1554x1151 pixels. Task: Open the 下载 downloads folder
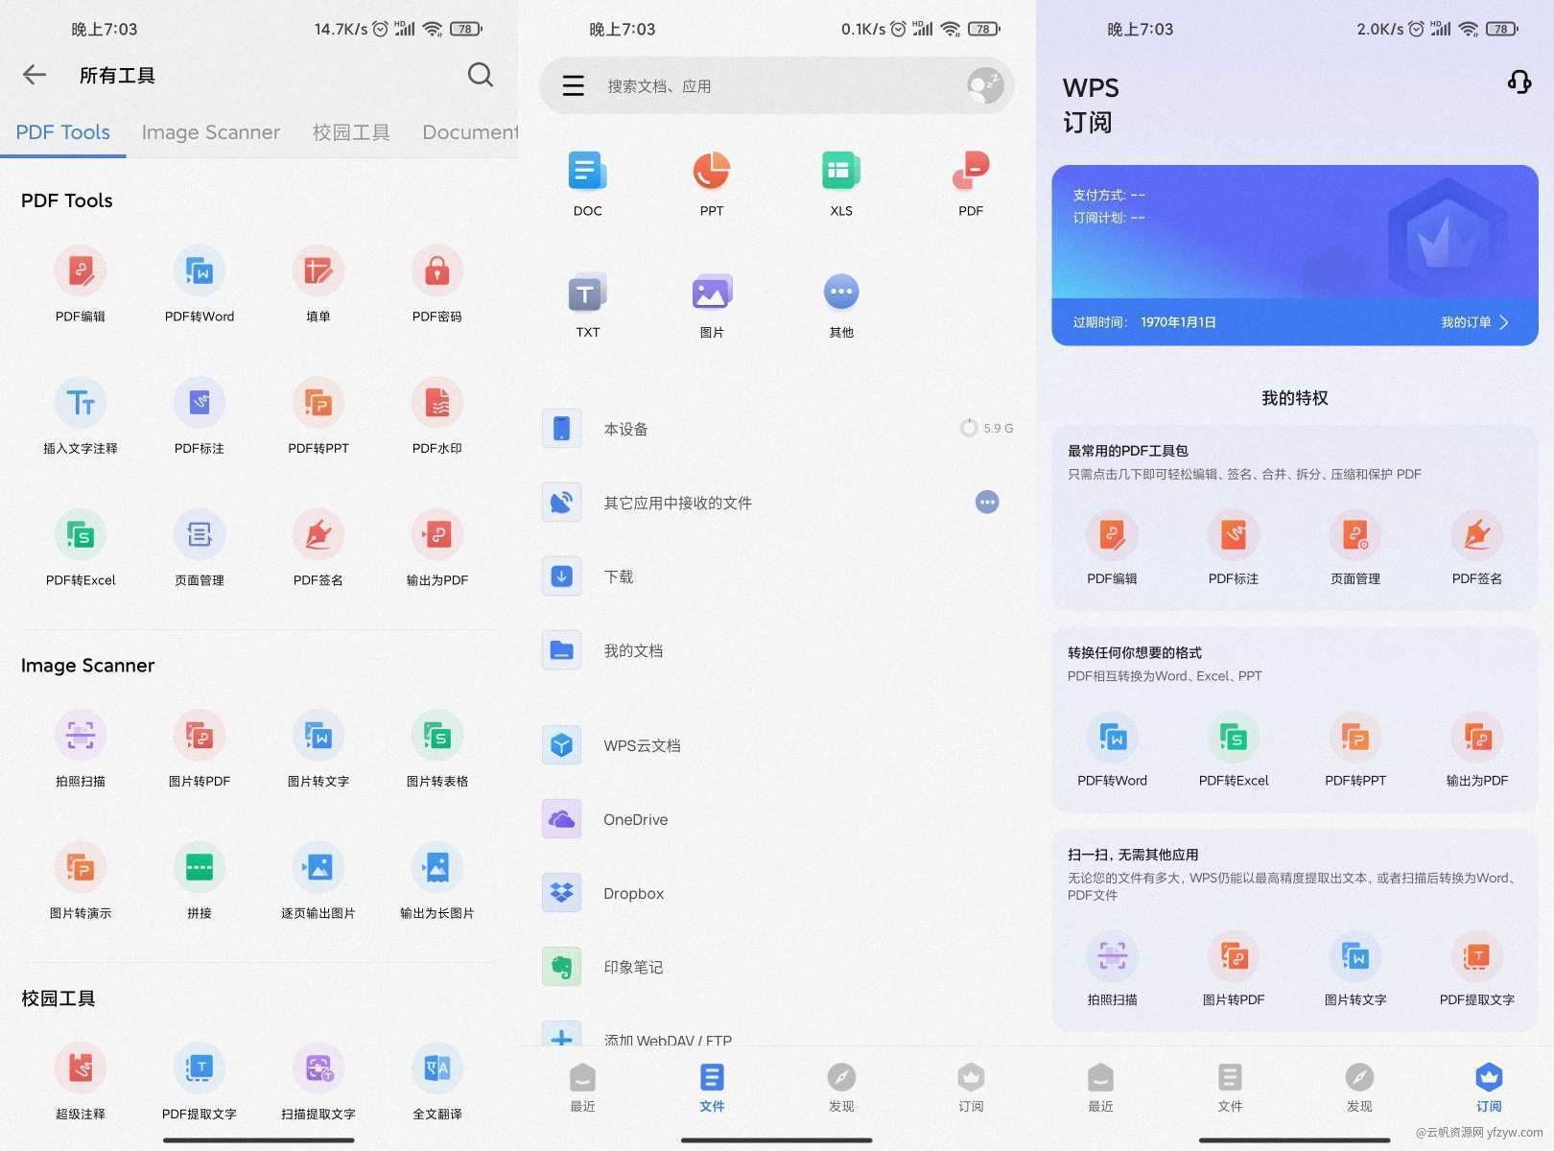[777, 576]
